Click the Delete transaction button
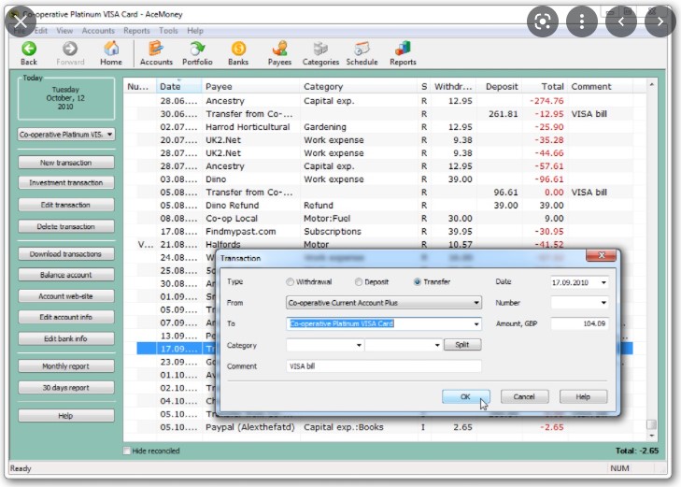 tap(66, 226)
